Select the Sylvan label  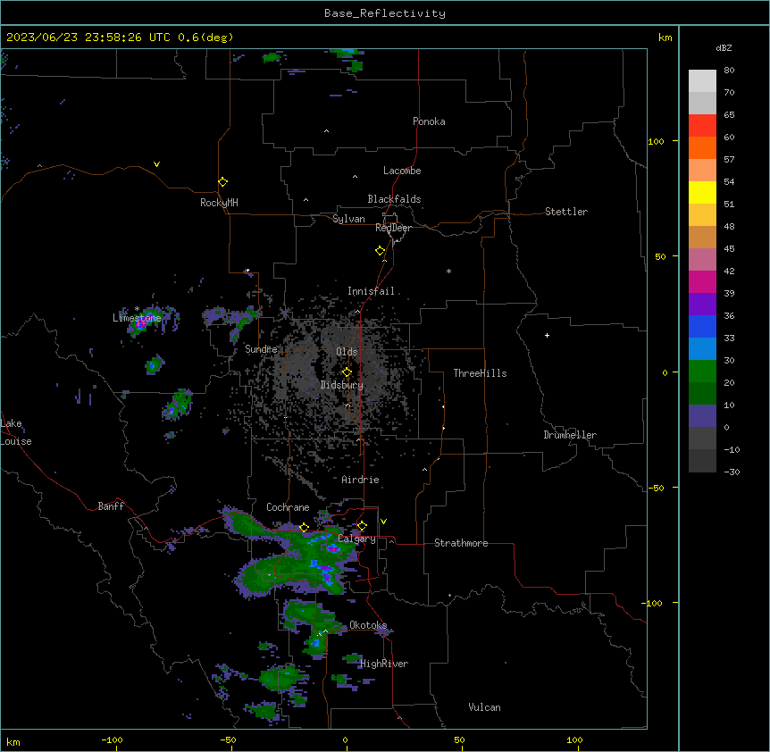pyautogui.click(x=348, y=219)
